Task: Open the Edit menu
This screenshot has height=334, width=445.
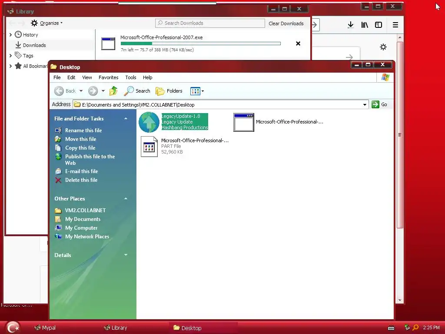Action: [71, 77]
